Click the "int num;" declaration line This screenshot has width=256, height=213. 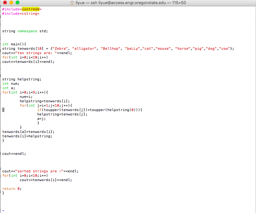[x=11, y=84]
